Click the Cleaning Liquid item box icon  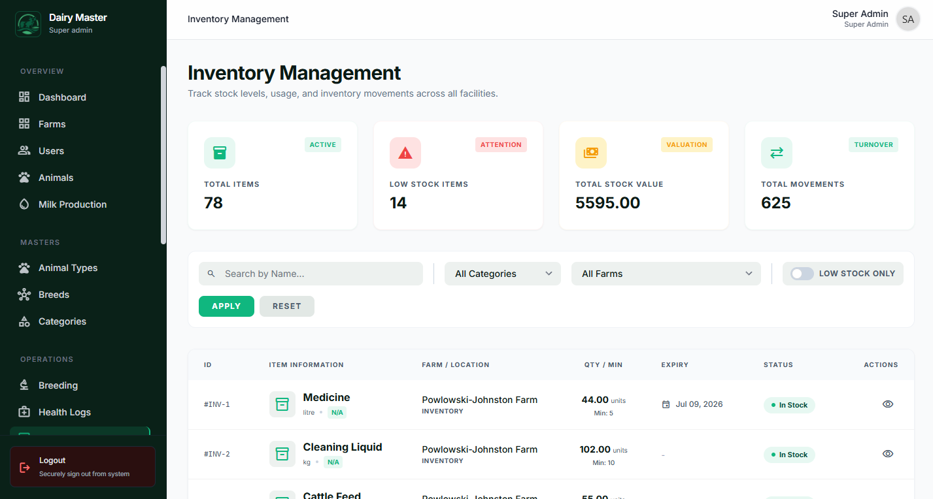(282, 454)
